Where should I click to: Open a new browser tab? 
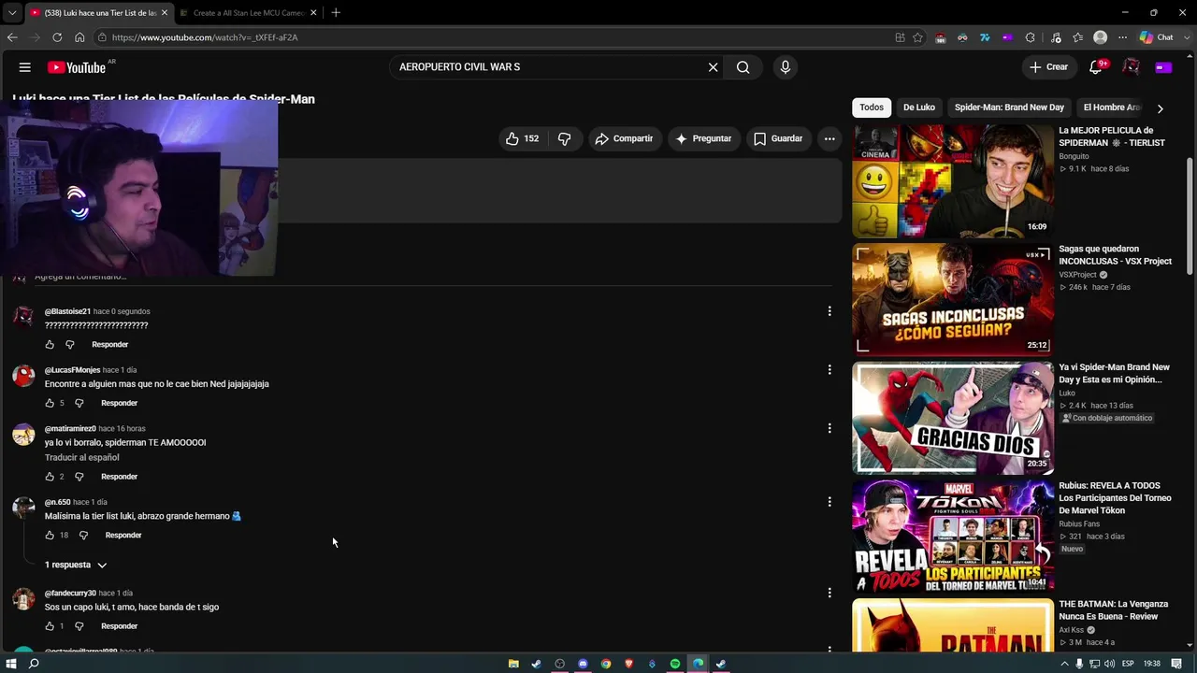pos(336,13)
